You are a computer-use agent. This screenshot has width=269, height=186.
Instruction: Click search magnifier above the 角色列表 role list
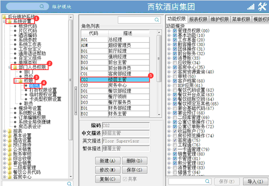point(157,20)
